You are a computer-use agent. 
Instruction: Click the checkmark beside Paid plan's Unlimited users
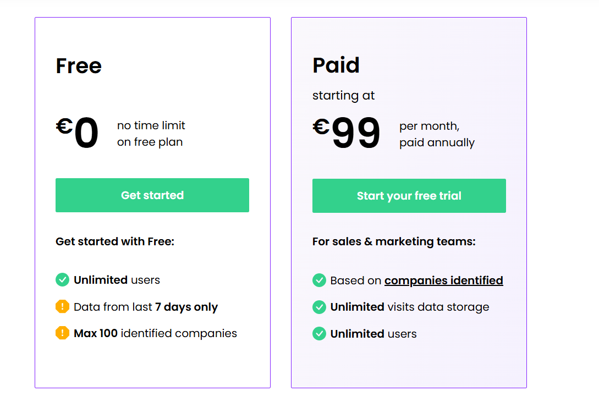(319, 334)
